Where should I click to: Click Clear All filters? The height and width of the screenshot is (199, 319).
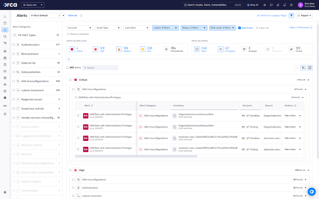tap(263, 28)
